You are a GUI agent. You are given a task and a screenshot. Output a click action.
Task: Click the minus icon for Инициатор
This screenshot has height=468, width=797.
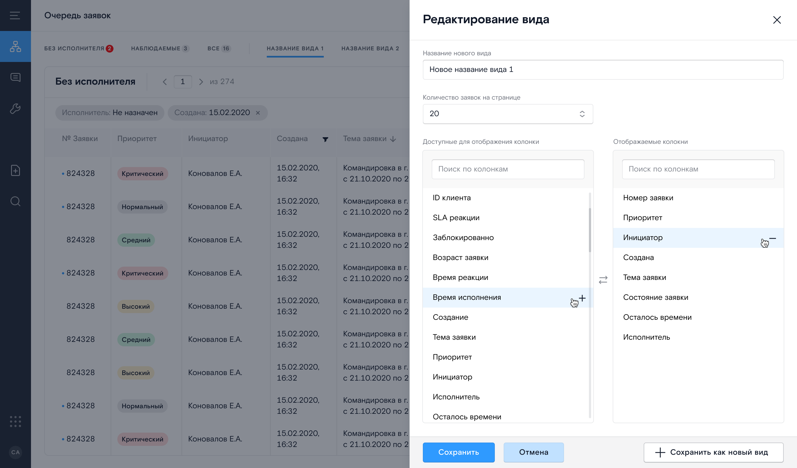[x=772, y=238]
